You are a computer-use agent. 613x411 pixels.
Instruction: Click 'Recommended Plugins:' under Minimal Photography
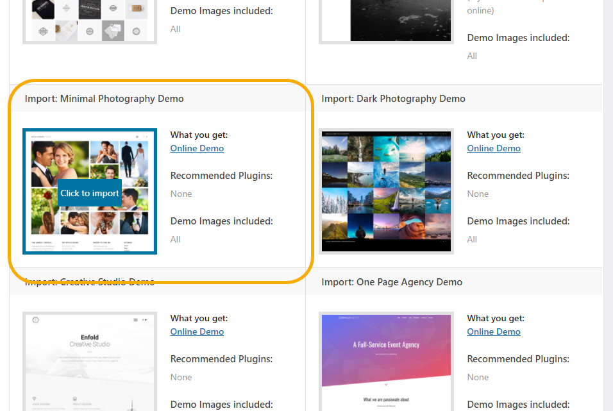coord(222,176)
